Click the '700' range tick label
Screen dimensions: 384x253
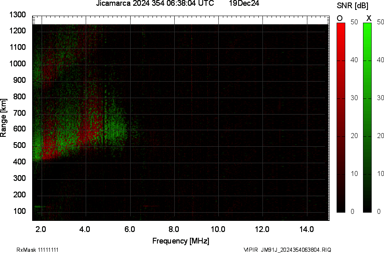click(x=20, y=113)
